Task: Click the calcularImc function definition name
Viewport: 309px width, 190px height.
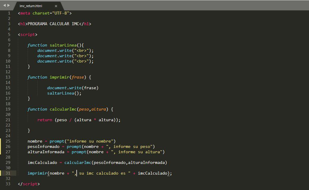Action: click(x=63, y=109)
